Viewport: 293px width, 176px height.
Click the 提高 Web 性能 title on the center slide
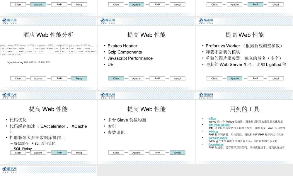tap(146, 35)
